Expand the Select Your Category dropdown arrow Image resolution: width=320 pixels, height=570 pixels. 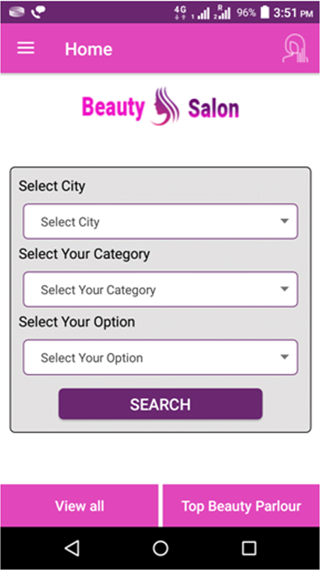point(285,289)
